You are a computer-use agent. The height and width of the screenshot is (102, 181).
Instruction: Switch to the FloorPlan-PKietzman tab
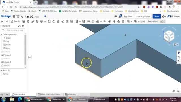50,94
